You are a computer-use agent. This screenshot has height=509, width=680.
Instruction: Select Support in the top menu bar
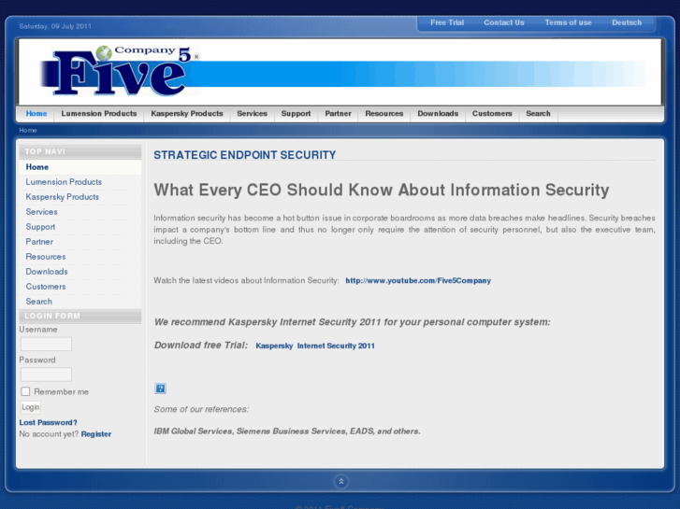(x=296, y=114)
